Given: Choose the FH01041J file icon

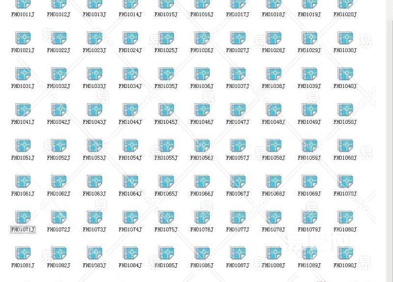Looking at the screenshot, I should (x=23, y=110).
